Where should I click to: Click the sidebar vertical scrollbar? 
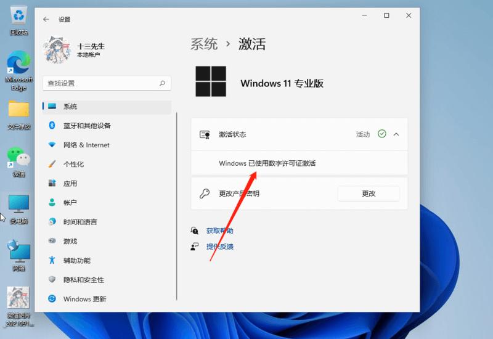(x=177, y=206)
